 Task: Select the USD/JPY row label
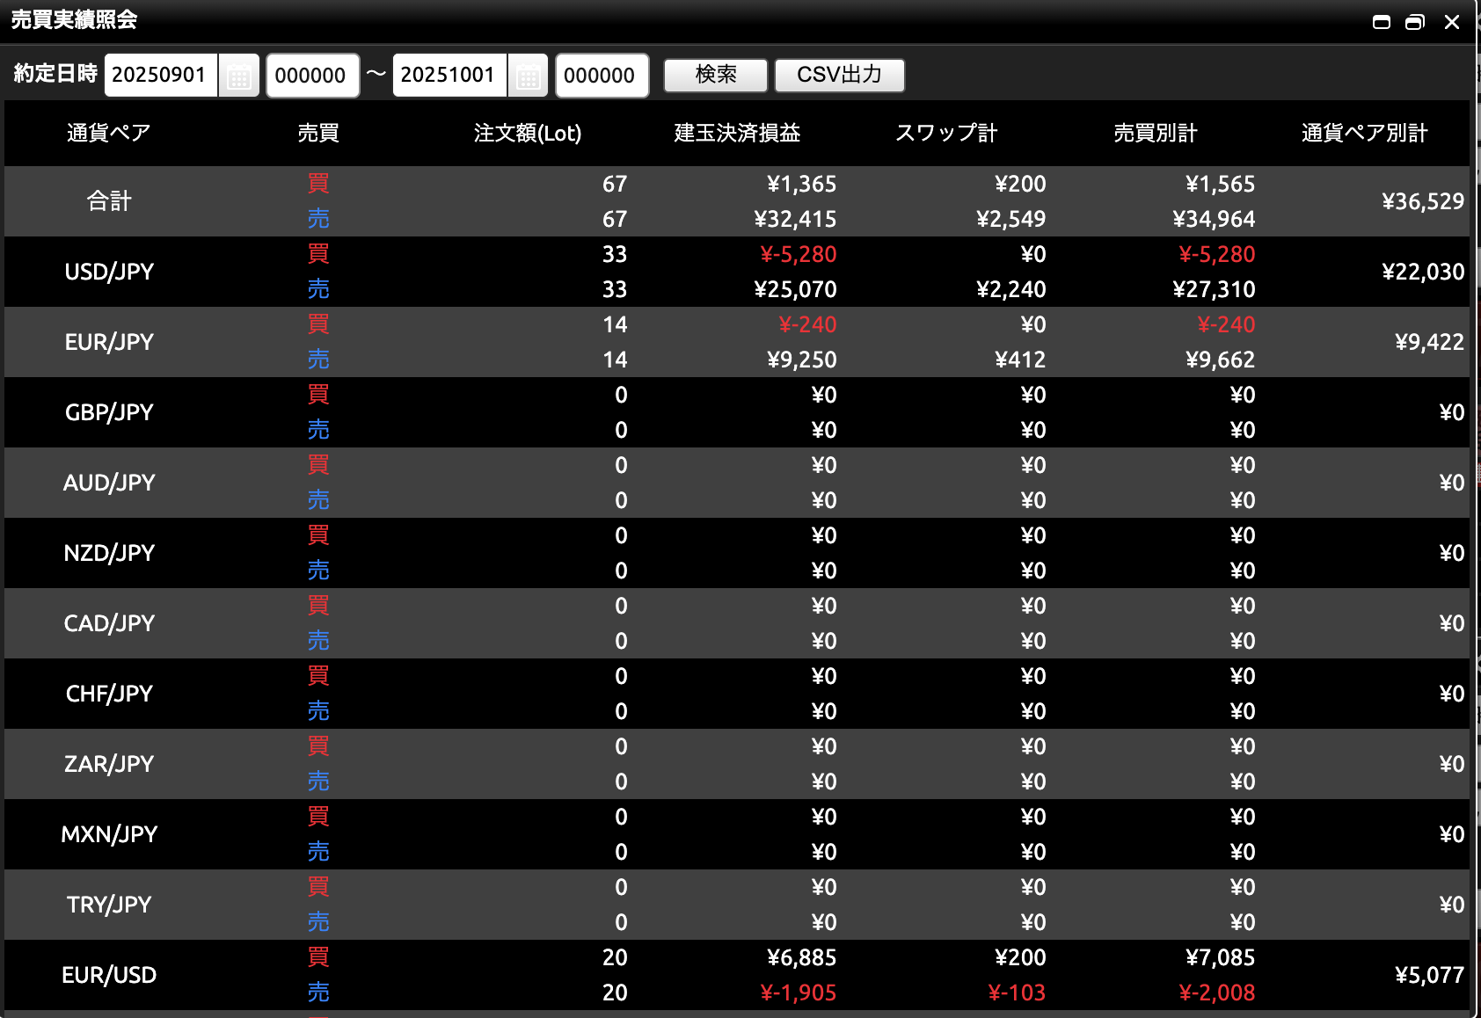109,272
